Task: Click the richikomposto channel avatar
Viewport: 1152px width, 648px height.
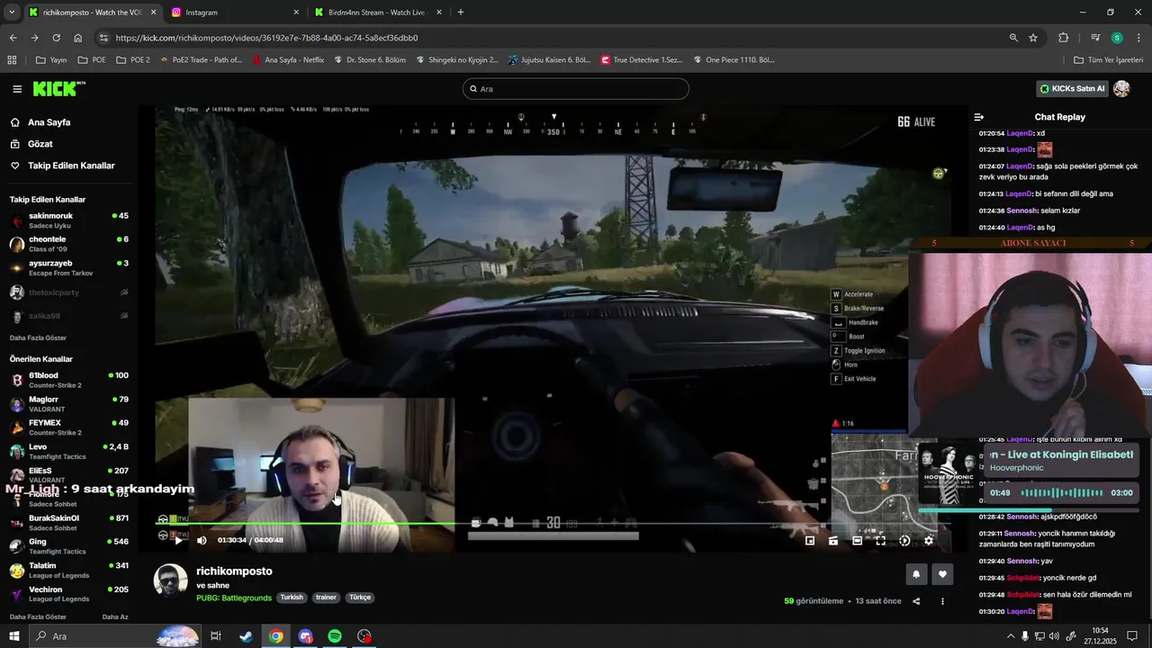Action: pyautogui.click(x=171, y=580)
